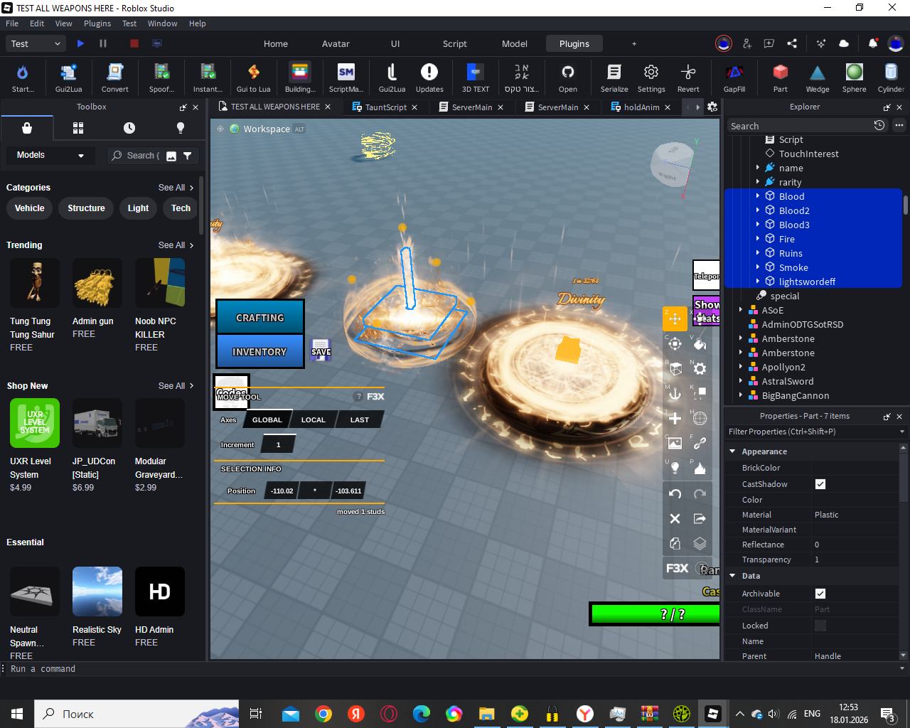Collapse the Appearance properties section
The image size is (910, 728).
click(x=732, y=451)
